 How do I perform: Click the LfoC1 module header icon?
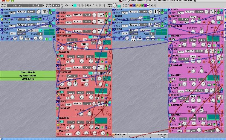click(x=58, y=20)
